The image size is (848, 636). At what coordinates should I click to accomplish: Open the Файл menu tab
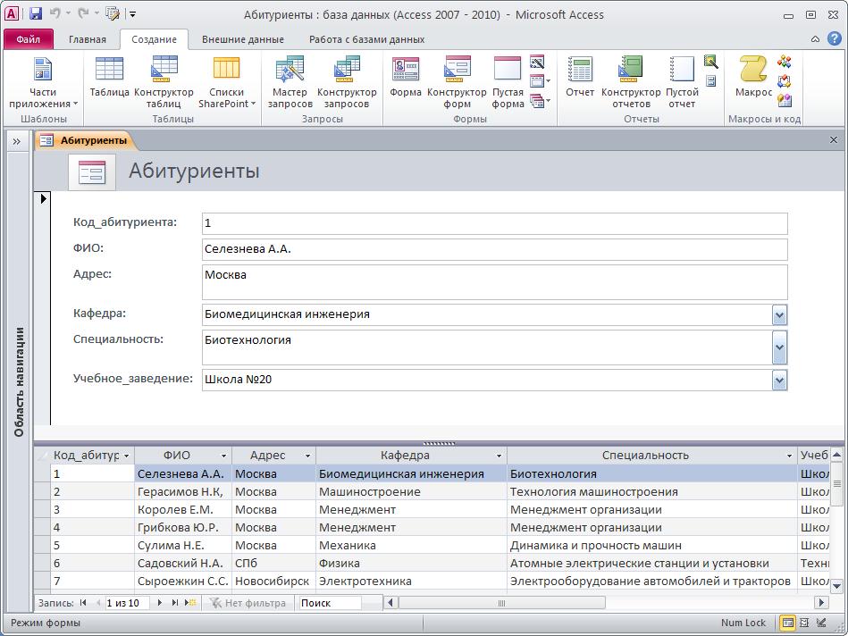pyautogui.click(x=26, y=39)
